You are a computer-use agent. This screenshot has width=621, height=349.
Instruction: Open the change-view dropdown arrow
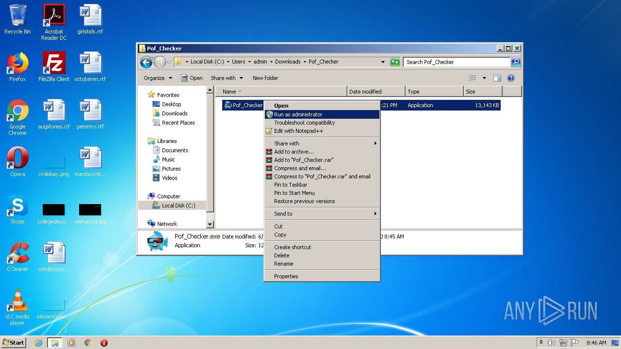[484, 78]
